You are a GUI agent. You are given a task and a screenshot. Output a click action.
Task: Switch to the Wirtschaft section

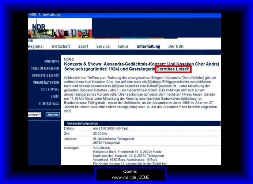point(61,47)
